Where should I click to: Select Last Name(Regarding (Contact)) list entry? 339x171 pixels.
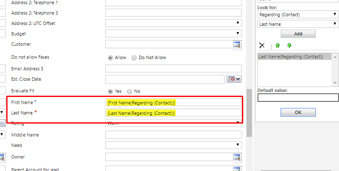(x=294, y=57)
